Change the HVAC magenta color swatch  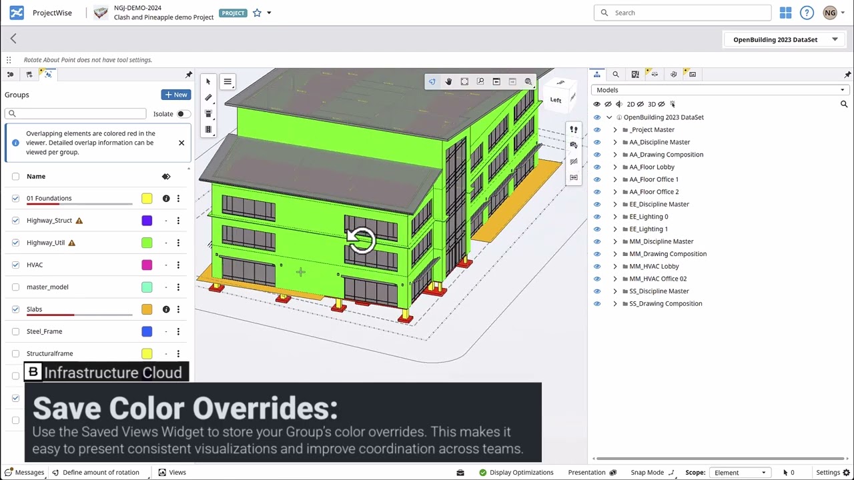point(147,265)
